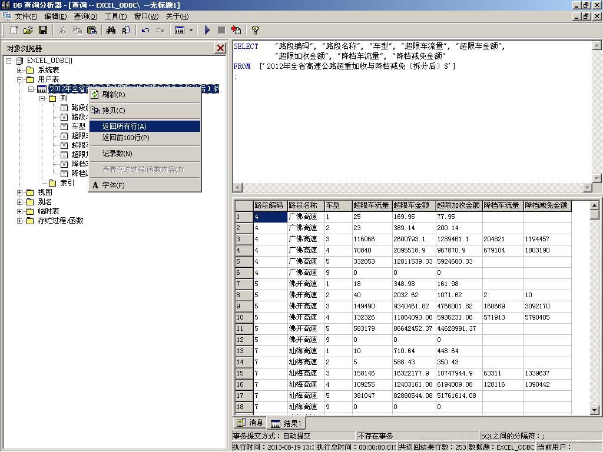Click the results grid vertical scrollbar down arrow

click(595, 410)
